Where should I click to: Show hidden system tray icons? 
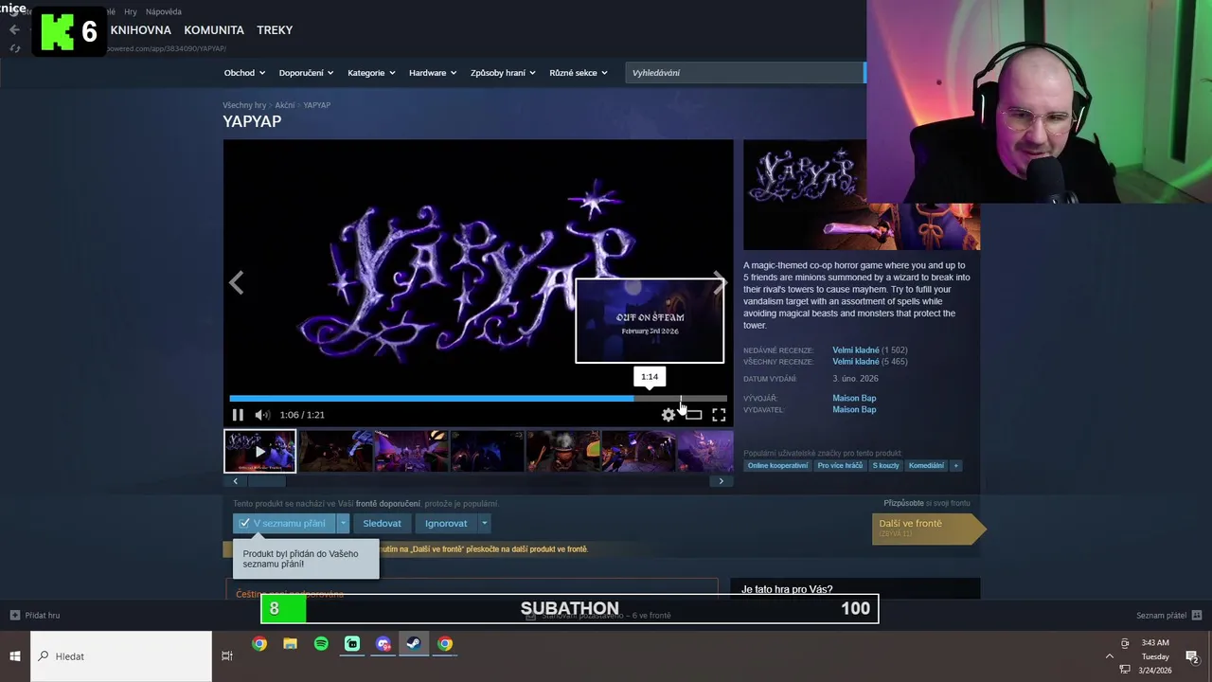click(1110, 656)
